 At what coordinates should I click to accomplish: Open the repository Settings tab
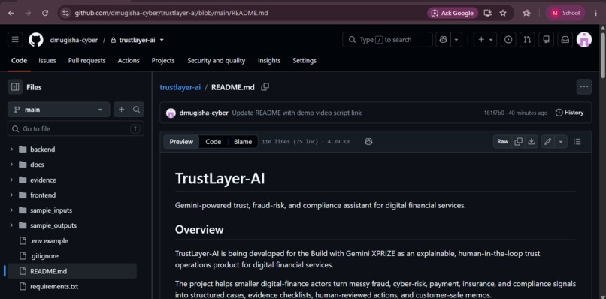coord(305,61)
